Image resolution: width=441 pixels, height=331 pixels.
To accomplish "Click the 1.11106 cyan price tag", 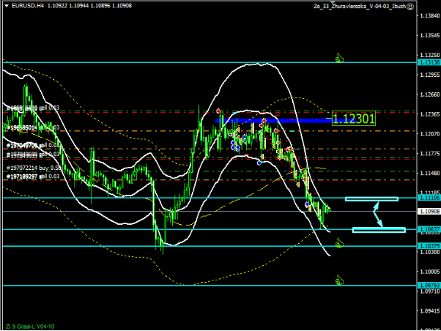I will coord(429,198).
